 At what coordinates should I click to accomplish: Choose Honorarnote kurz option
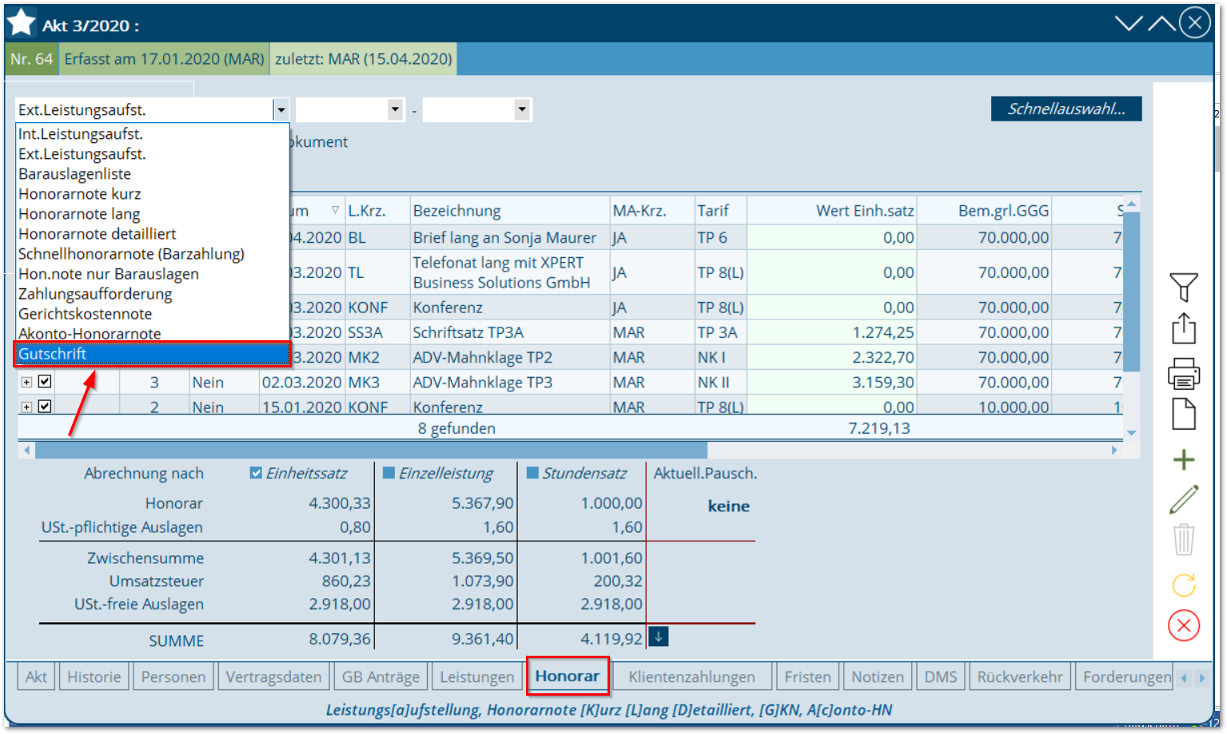[x=152, y=194]
